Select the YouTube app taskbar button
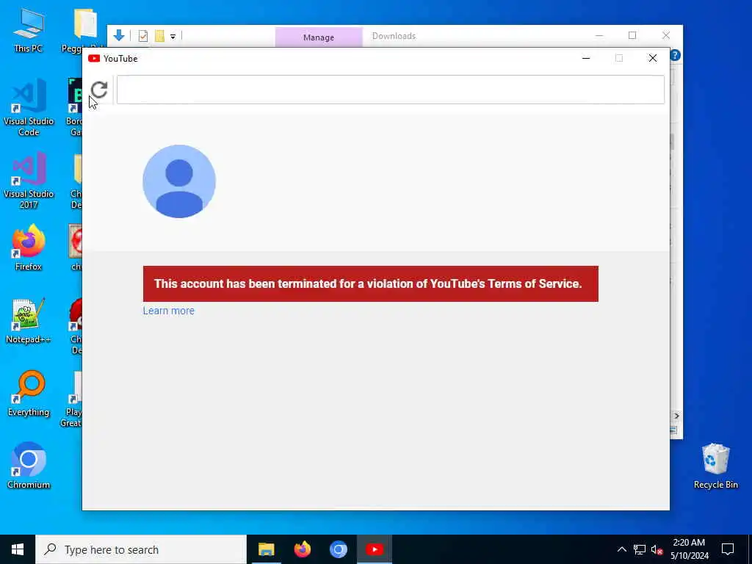This screenshot has width=752, height=564. [x=375, y=549]
